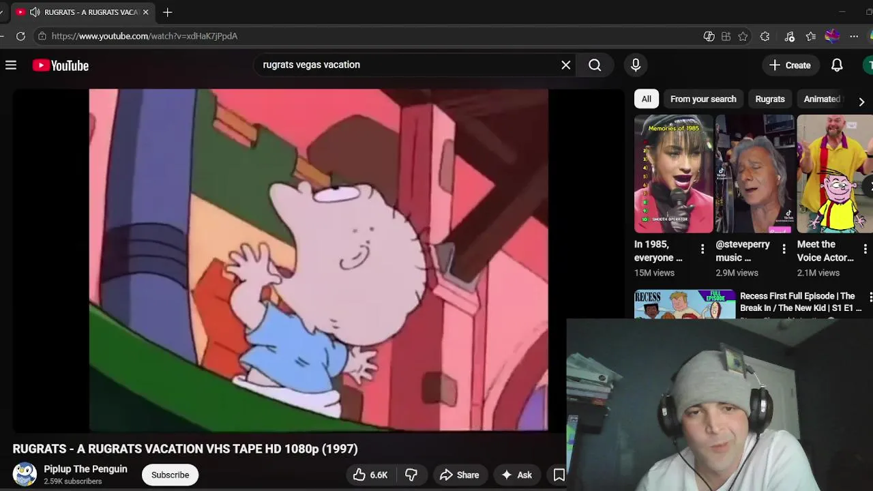Mute the tab via the speaker icon

click(35, 12)
